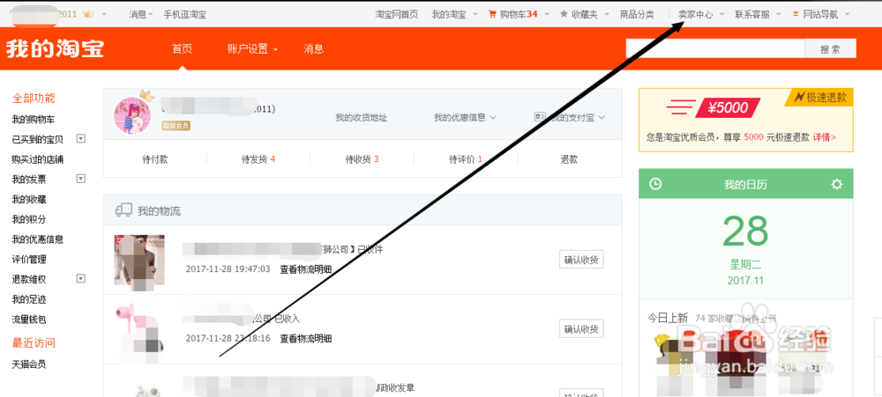Screen dimensions: 882x397
Task: View logistics details for 23:18:16 shipment
Action: pyautogui.click(x=305, y=339)
